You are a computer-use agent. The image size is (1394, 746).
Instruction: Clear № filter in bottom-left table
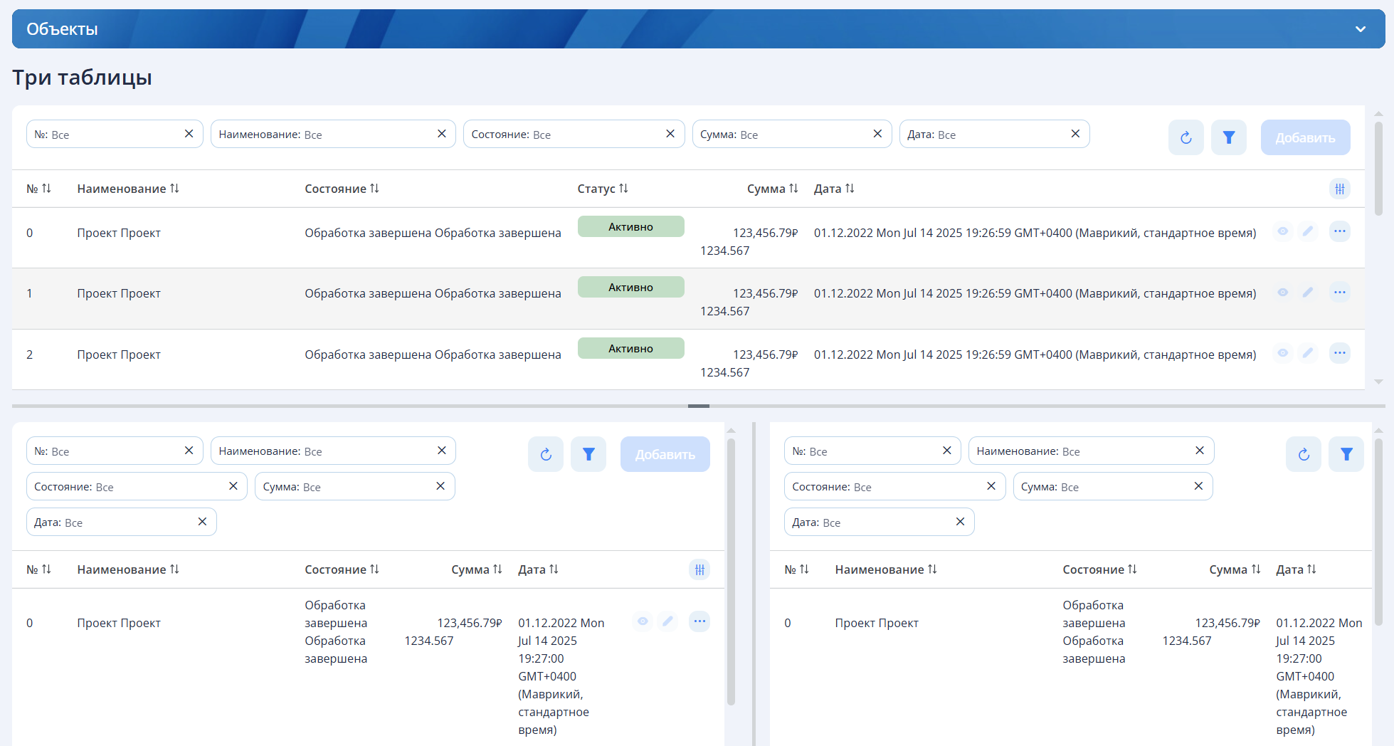[x=189, y=451]
